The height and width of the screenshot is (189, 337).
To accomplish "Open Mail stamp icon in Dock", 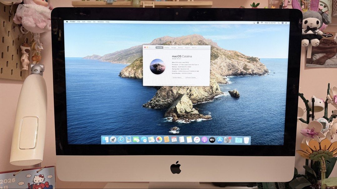I will [x=129, y=140].
